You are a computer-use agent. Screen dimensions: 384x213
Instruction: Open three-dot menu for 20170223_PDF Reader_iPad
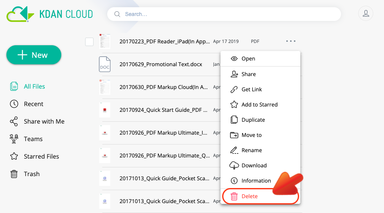tap(291, 41)
